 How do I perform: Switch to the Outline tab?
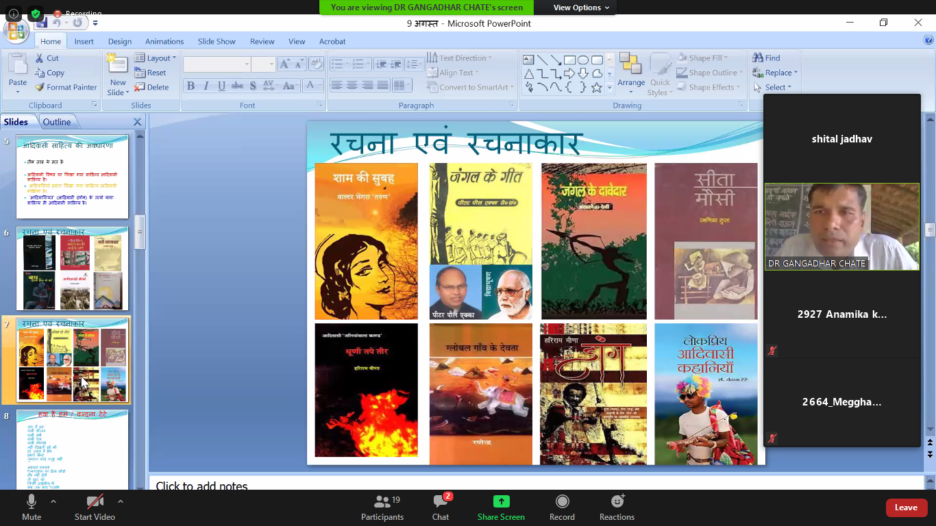point(58,121)
